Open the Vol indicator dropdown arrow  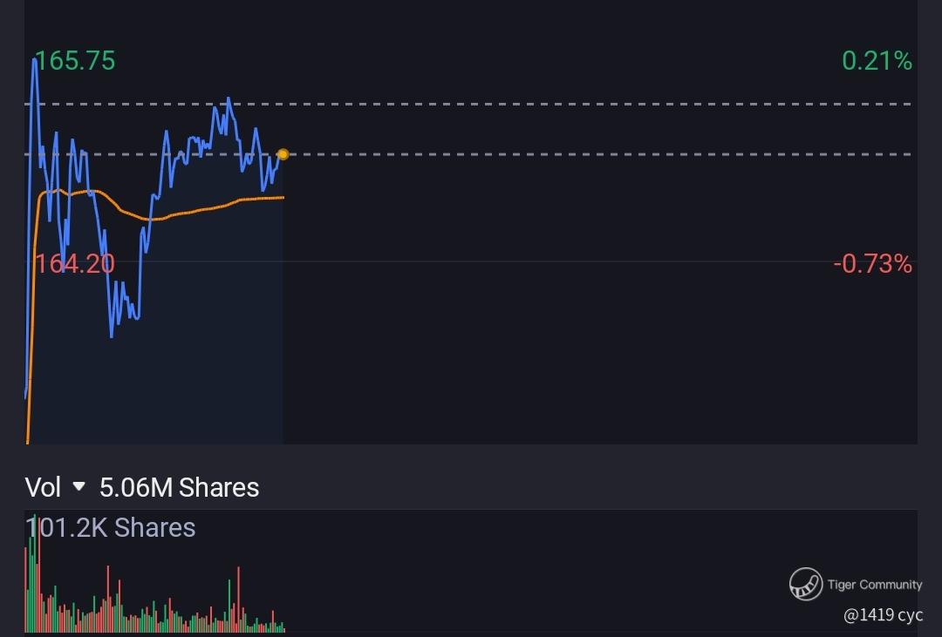coord(78,486)
